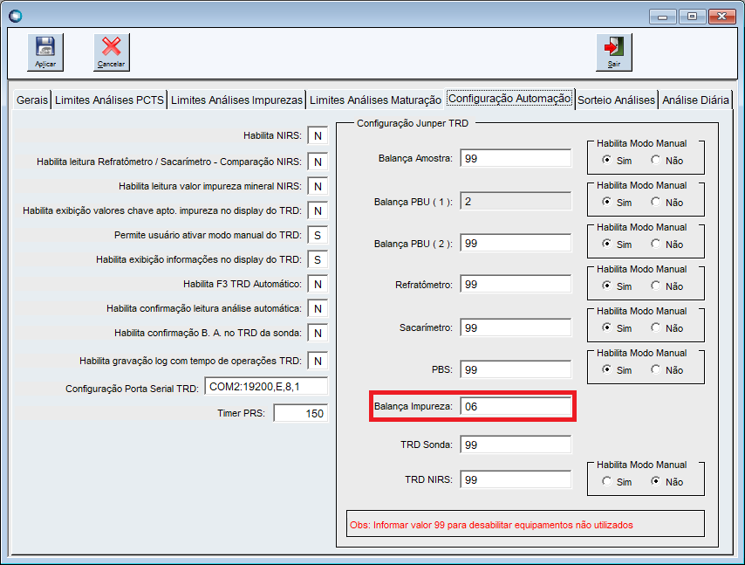Screen dimensions: 745x565
Task: Click the Sacarímetro value field
Action: point(516,327)
